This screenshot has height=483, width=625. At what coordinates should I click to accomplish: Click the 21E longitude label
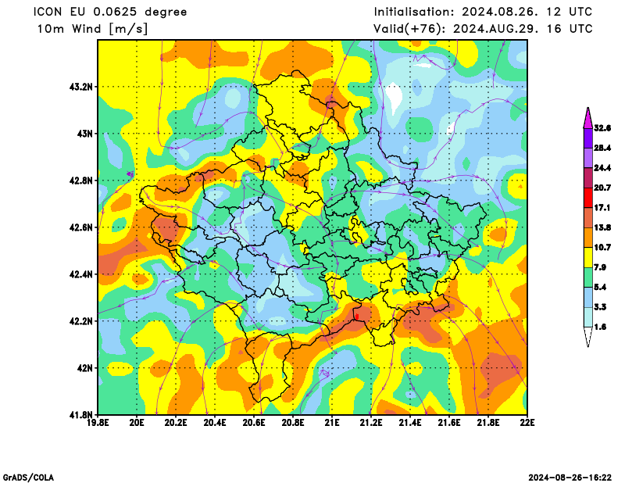(x=332, y=423)
